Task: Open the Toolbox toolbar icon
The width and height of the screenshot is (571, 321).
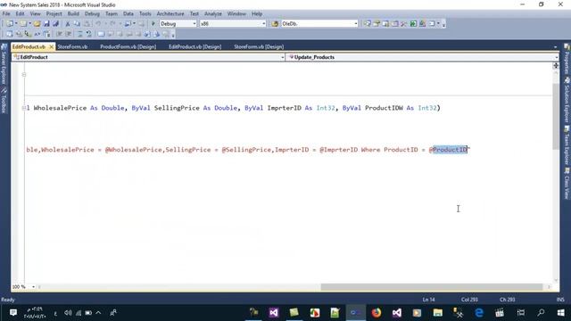Action: 404,24
